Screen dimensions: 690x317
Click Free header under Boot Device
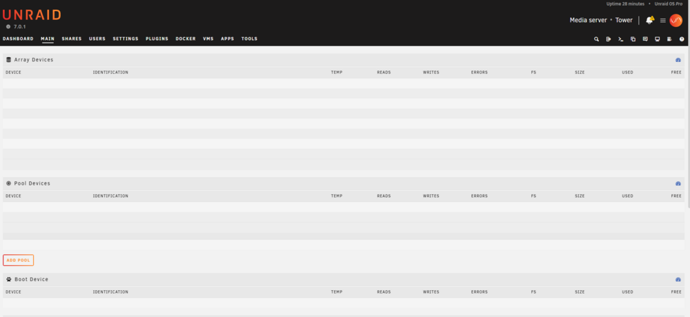click(676, 292)
